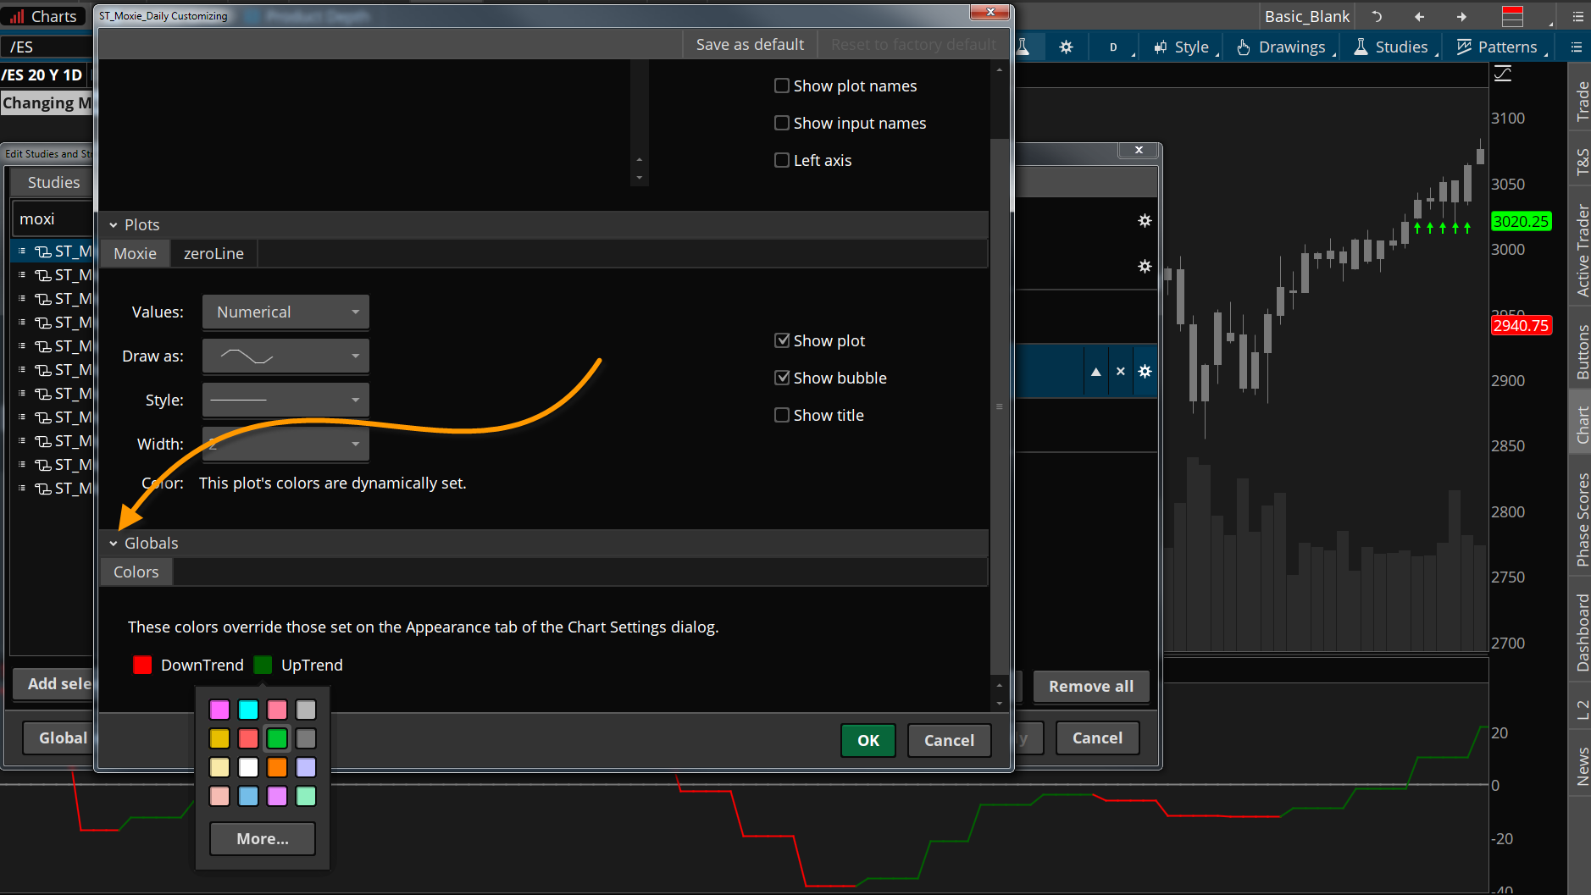Viewport: 1591px width, 895px height.
Task: Switch to the Moxie plot tab
Action: [136, 253]
